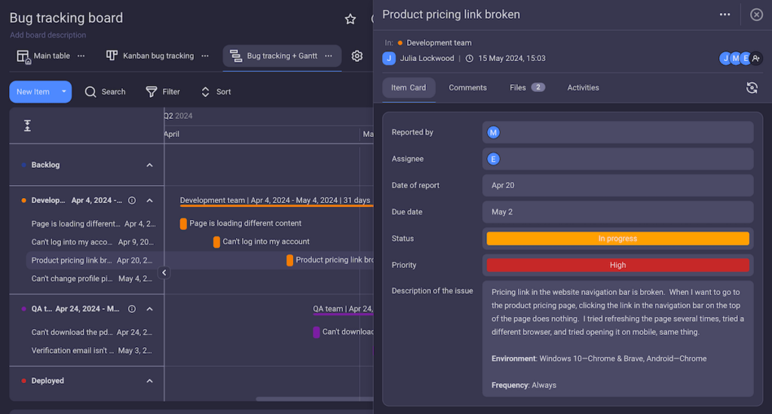Screen dimensions: 772x414
Task: Open info icon for Development team group
Action: (x=132, y=201)
